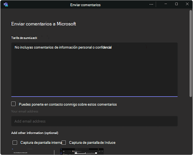This screenshot has width=193, height=155.
Task: Maximize the Enviar comentarios window
Action: 176,4
